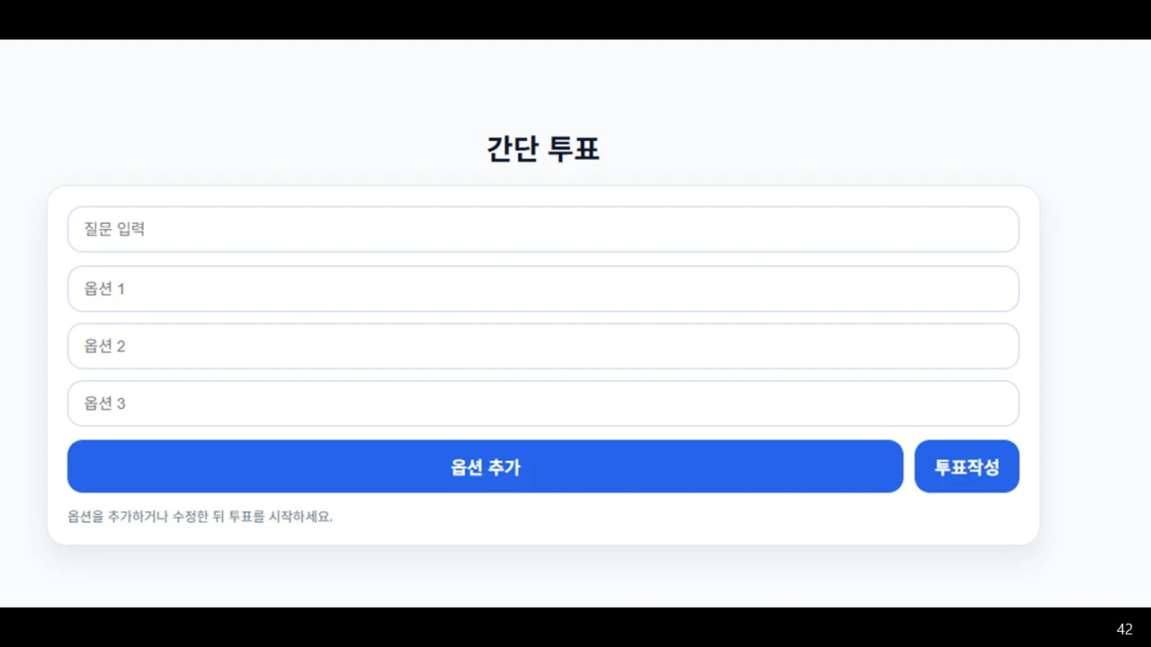Place cursor in the first option field
The image size is (1151, 647).
[543, 288]
